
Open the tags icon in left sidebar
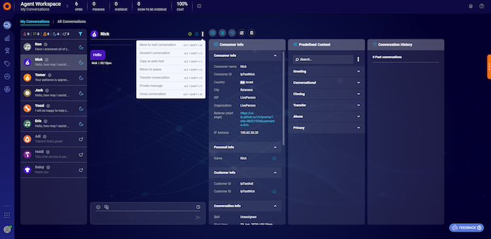[x=7, y=64]
